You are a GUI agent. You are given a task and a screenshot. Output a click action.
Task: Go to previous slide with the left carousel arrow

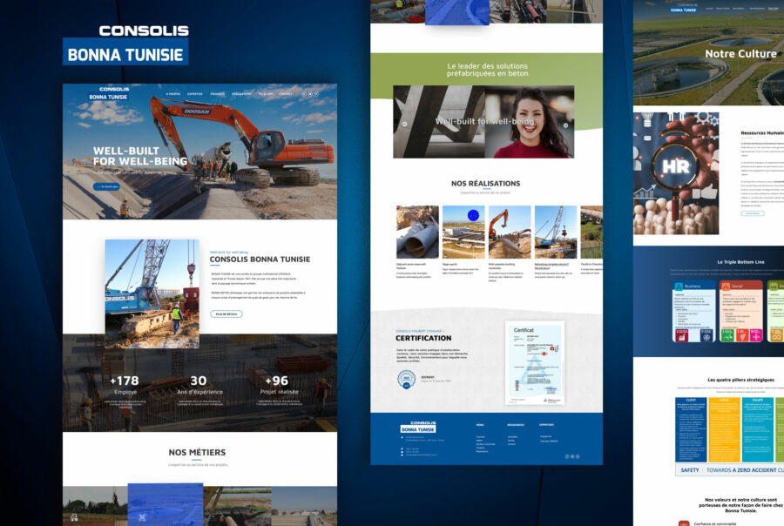tap(403, 125)
